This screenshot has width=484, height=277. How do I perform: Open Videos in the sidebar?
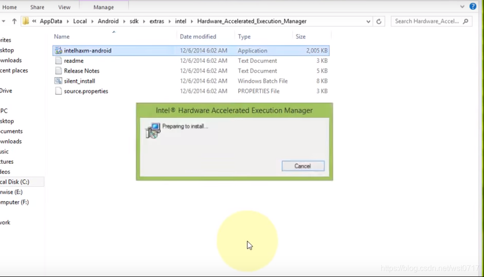(x=5, y=172)
